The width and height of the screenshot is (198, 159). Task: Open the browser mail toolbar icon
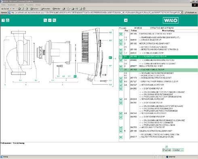pos(68,9)
